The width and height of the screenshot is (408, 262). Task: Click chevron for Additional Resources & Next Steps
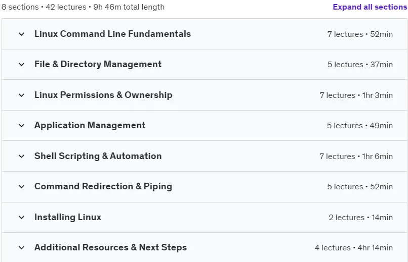pyautogui.click(x=22, y=248)
